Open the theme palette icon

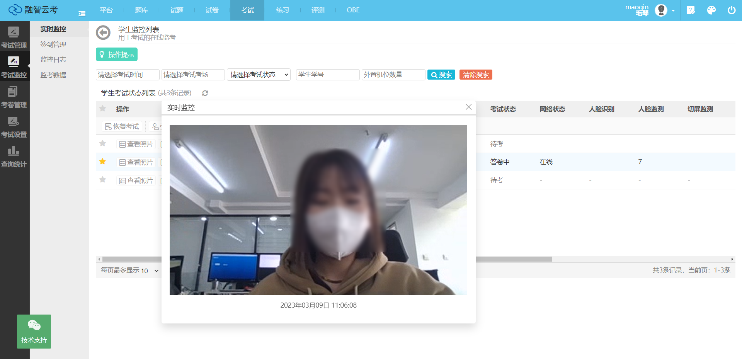pyautogui.click(x=711, y=10)
